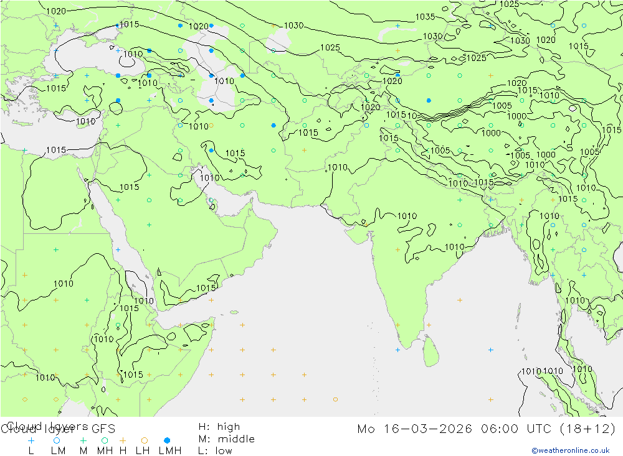Click the 'M: middle' legend explanation
Screen dimensions: 623x456
tap(227, 439)
